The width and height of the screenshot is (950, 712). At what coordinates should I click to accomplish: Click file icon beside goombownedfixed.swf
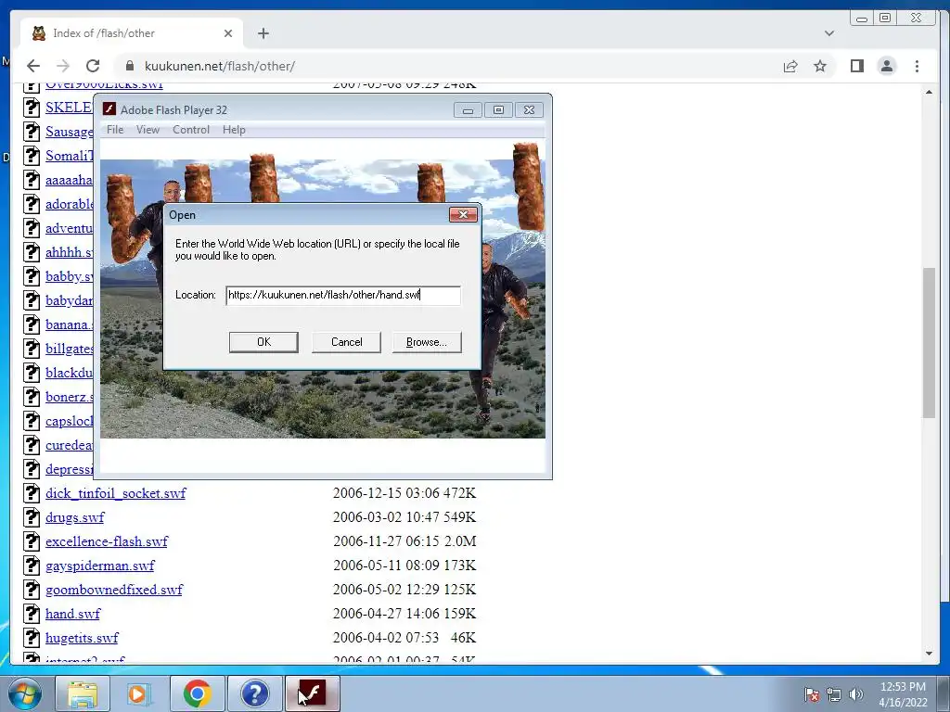pyautogui.click(x=32, y=590)
